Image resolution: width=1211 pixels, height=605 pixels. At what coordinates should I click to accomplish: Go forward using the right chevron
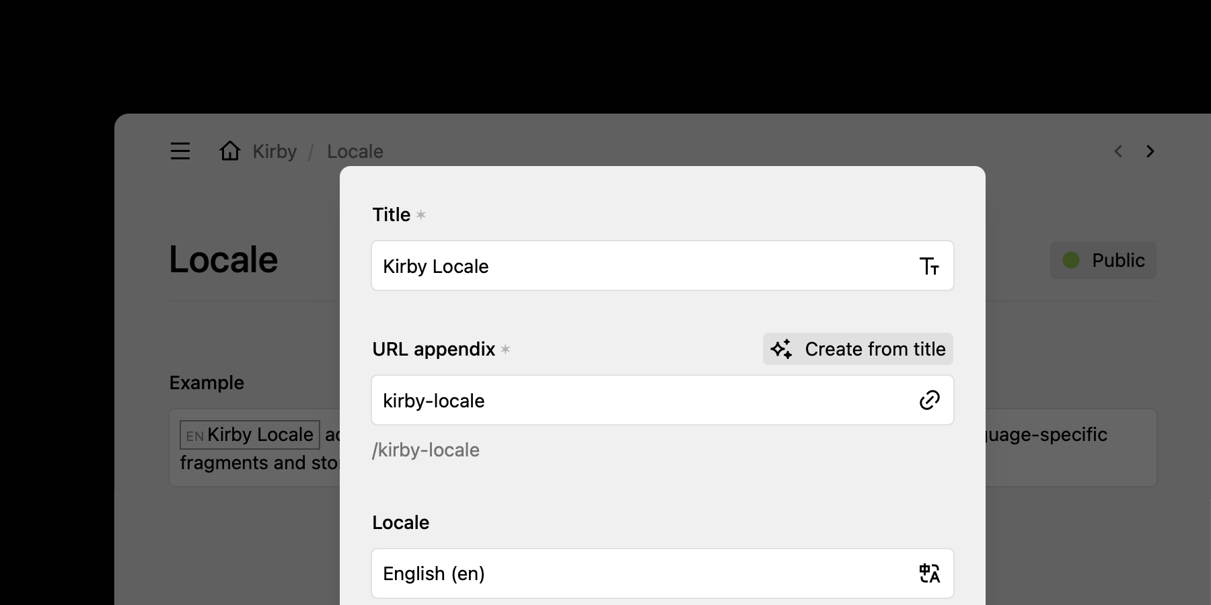1150,151
